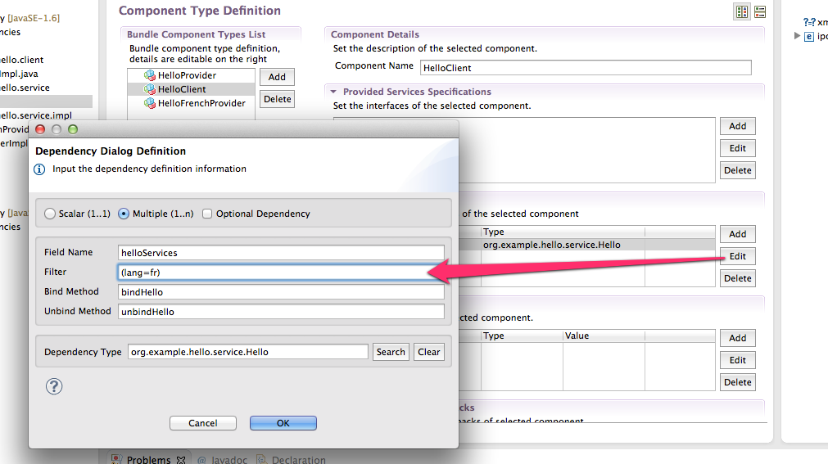Click the HelloProvider component icon
This screenshot has height=464, width=828.
coord(150,75)
